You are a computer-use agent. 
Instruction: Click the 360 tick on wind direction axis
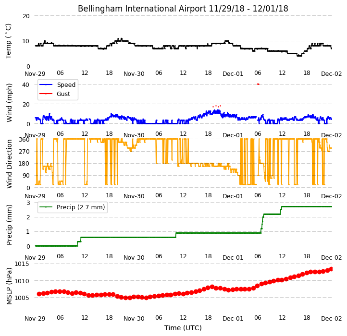24,140
